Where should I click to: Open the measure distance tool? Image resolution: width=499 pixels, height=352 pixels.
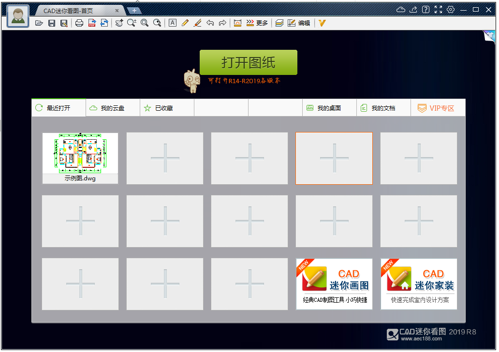click(x=237, y=23)
